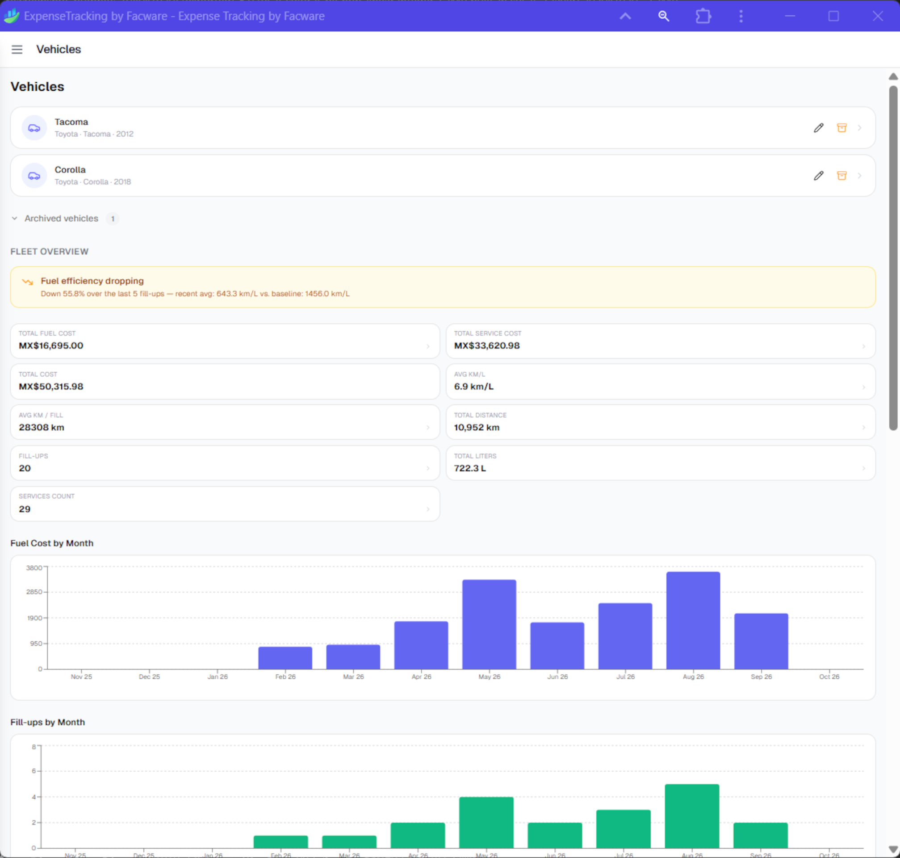Screen dimensions: 900x858
Task: Click the 'Fuel Cost by Month' chart title
Action: 52,543
